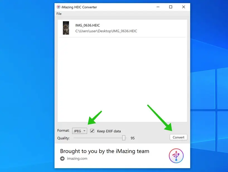228x172 pixels.
Task: Click the quality value 95
Action: [x=133, y=138]
